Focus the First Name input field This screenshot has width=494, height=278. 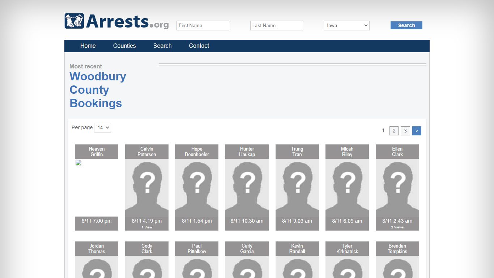tap(203, 25)
